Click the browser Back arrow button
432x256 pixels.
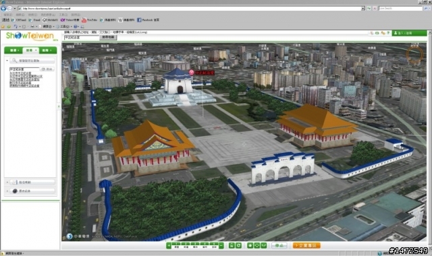[x=3, y=9]
